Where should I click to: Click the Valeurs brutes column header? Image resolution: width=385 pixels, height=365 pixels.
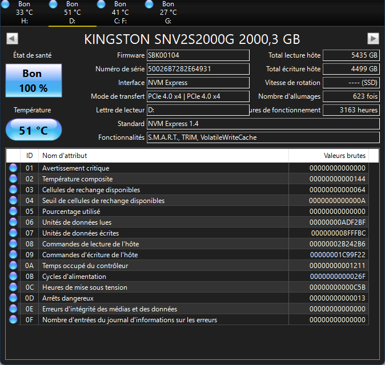pyautogui.click(x=328, y=155)
